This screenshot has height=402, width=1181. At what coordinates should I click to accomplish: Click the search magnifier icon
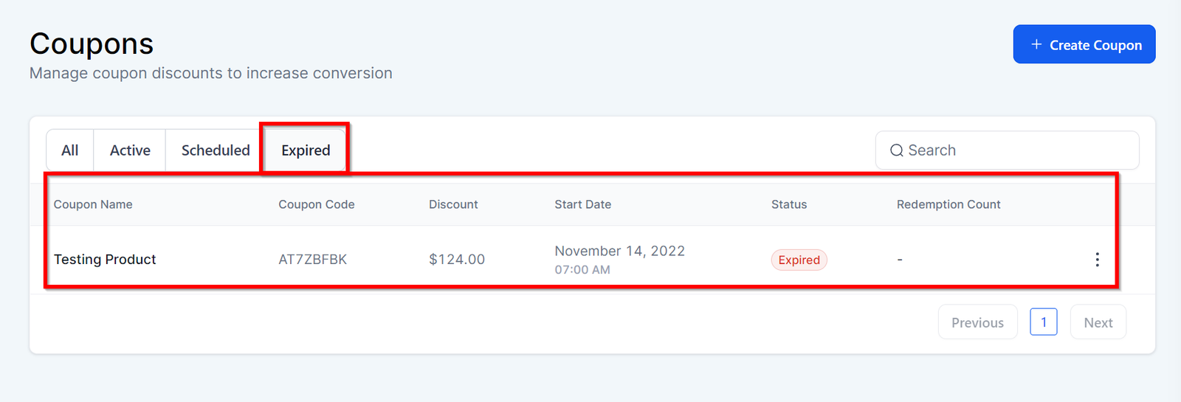[x=897, y=150]
